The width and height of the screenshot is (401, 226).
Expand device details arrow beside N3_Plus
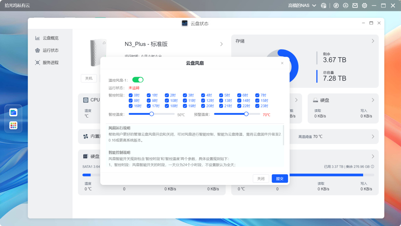point(221,44)
